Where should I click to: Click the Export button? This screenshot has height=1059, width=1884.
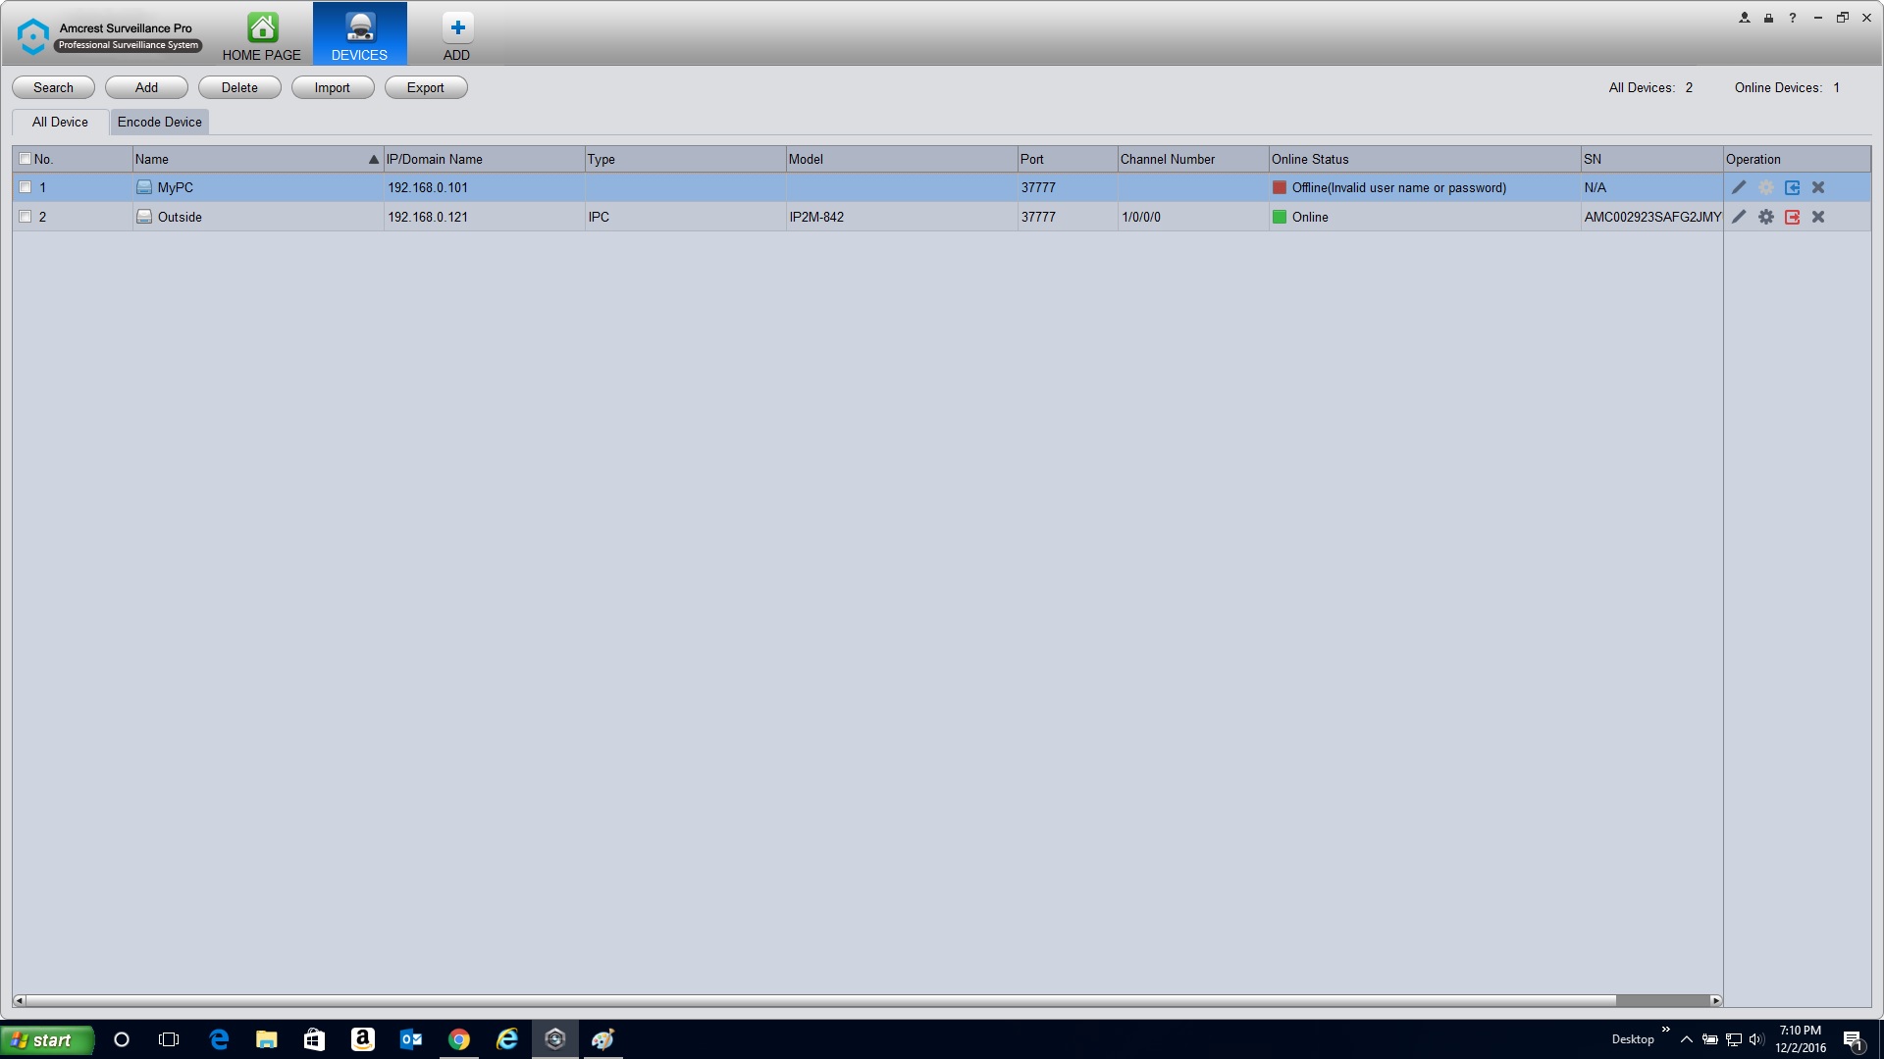425,87
